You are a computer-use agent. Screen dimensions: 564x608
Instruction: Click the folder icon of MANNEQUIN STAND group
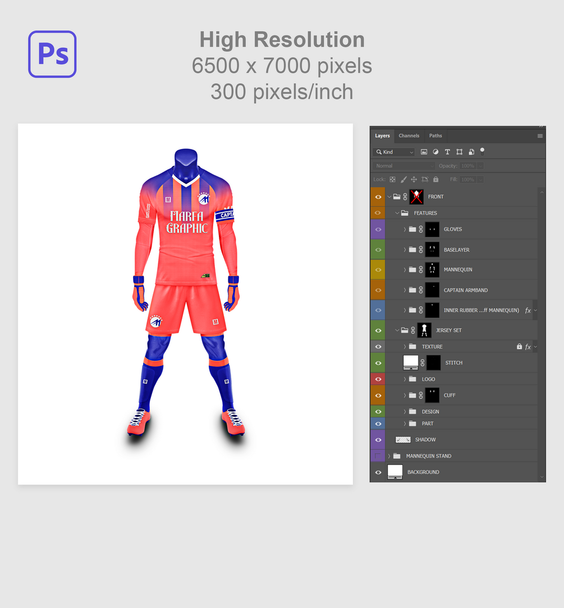click(x=397, y=456)
